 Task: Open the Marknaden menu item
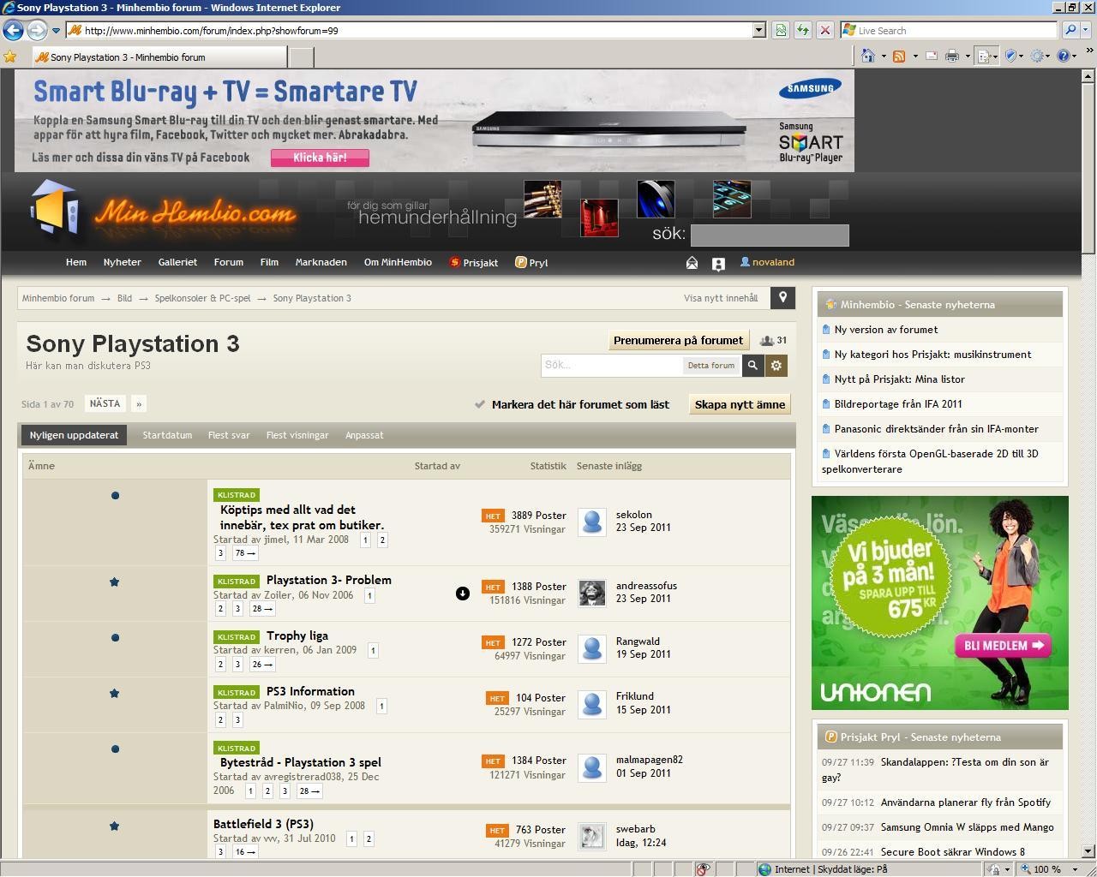pos(321,262)
